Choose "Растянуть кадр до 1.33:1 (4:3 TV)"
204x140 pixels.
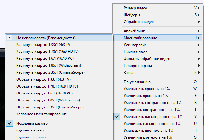(43, 45)
